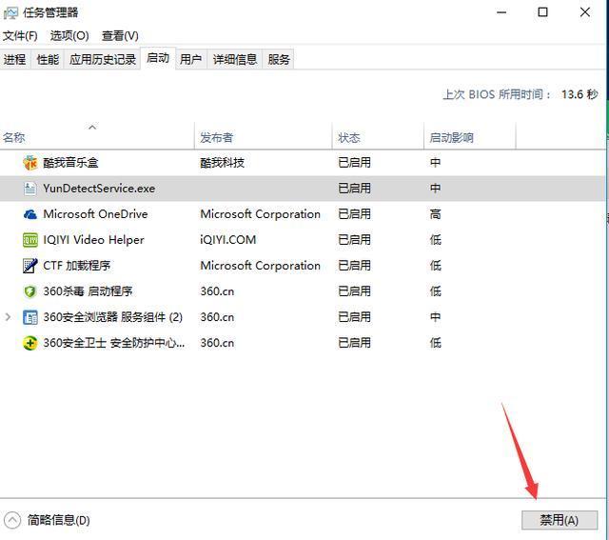The height and width of the screenshot is (540, 609).
Task: Click Microsoft Corporation publisher in CTF row
Action: tap(260, 266)
